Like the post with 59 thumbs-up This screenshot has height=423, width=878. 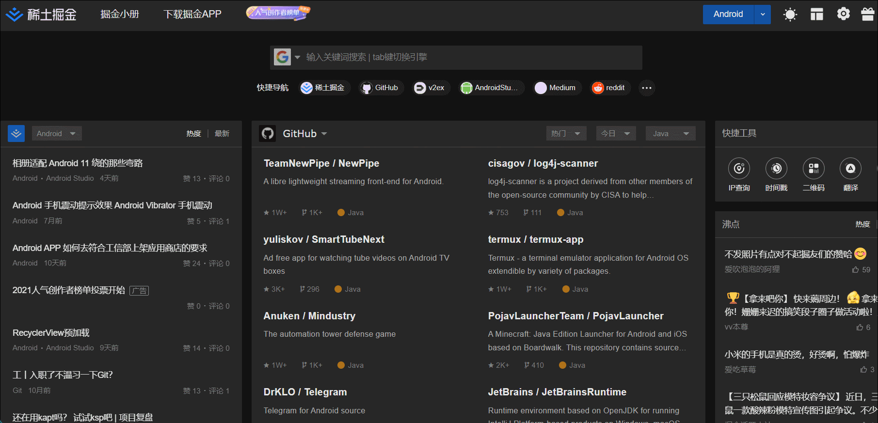pos(861,270)
